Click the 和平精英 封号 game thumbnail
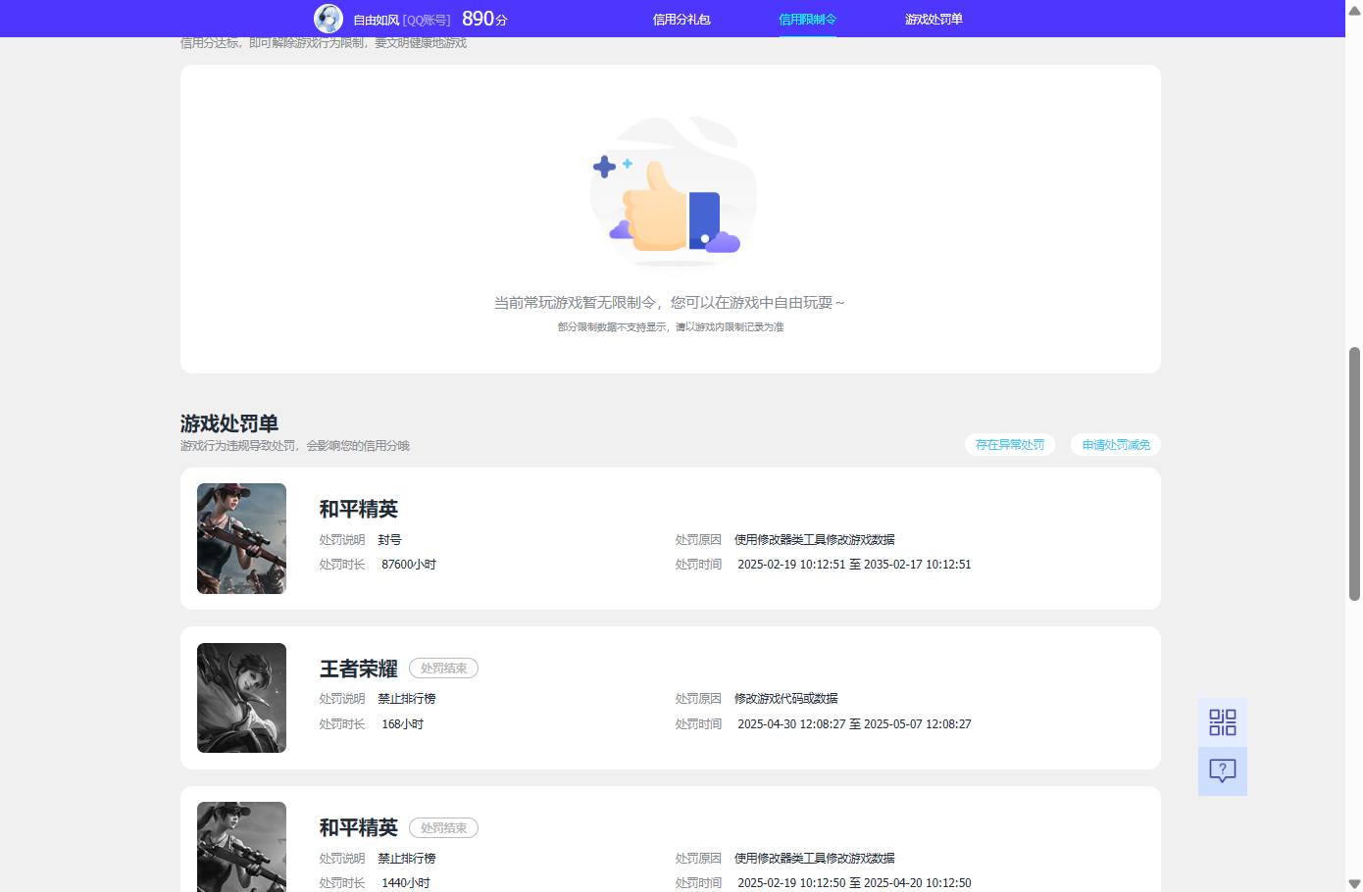Viewport: 1363px width, 892px height. coord(241,538)
